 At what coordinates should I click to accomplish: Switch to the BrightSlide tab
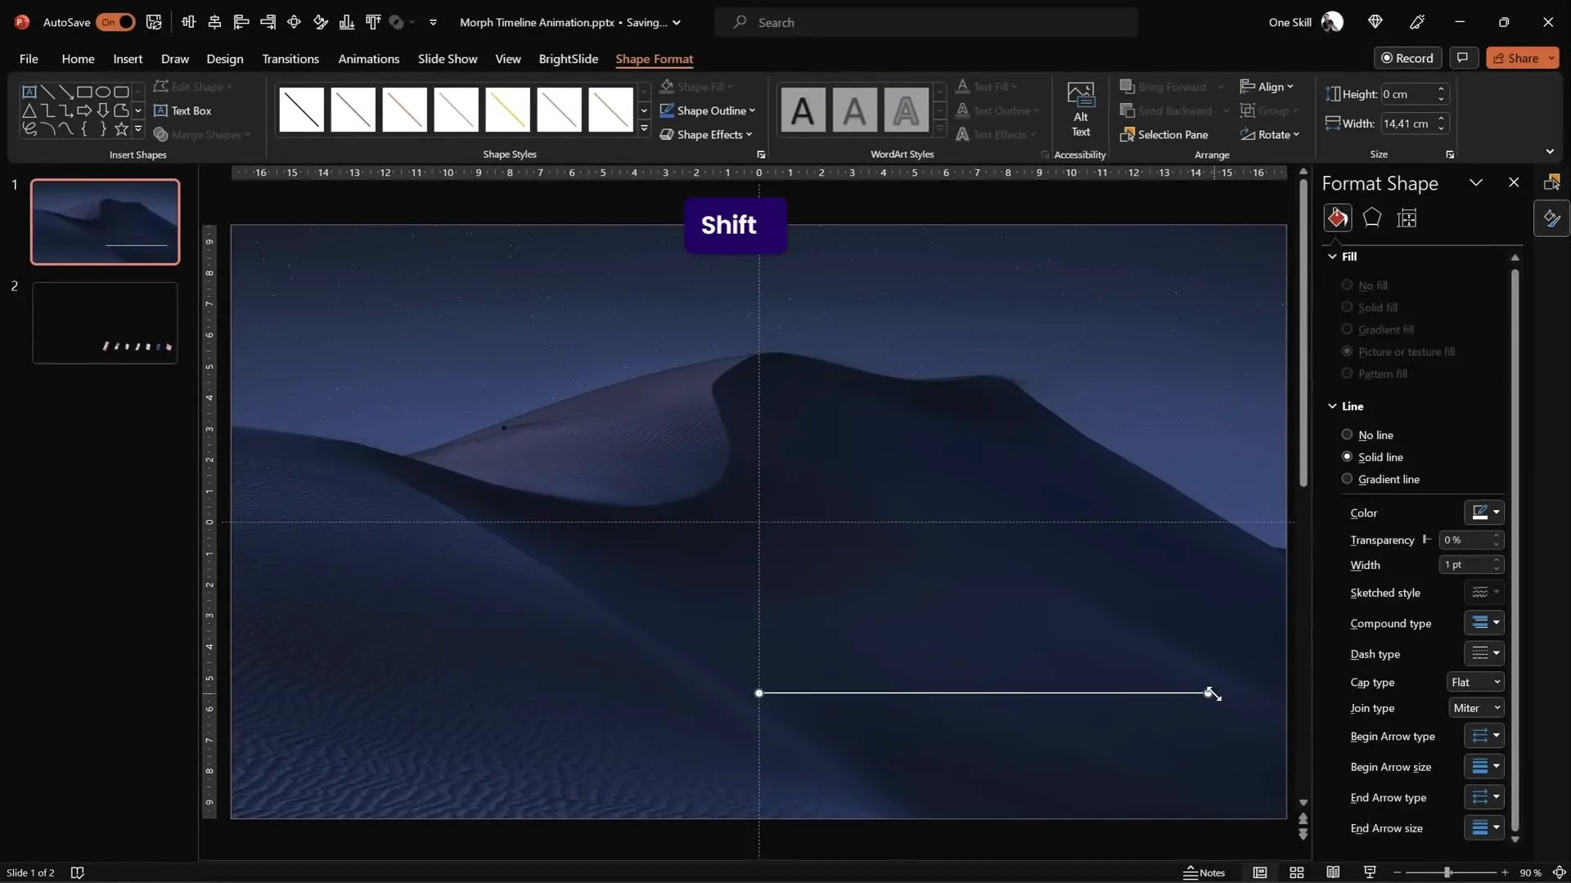(568, 59)
